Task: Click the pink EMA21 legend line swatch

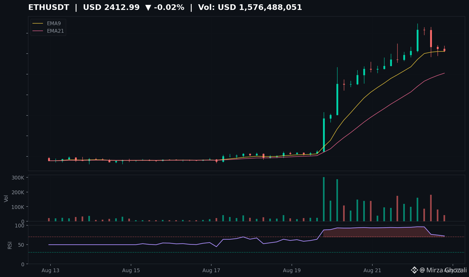Action: pos(38,31)
